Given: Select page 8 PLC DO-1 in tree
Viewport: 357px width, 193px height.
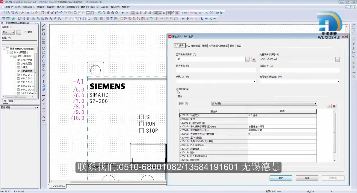Looking at the screenshot, I should pyautogui.click(x=27, y=86).
